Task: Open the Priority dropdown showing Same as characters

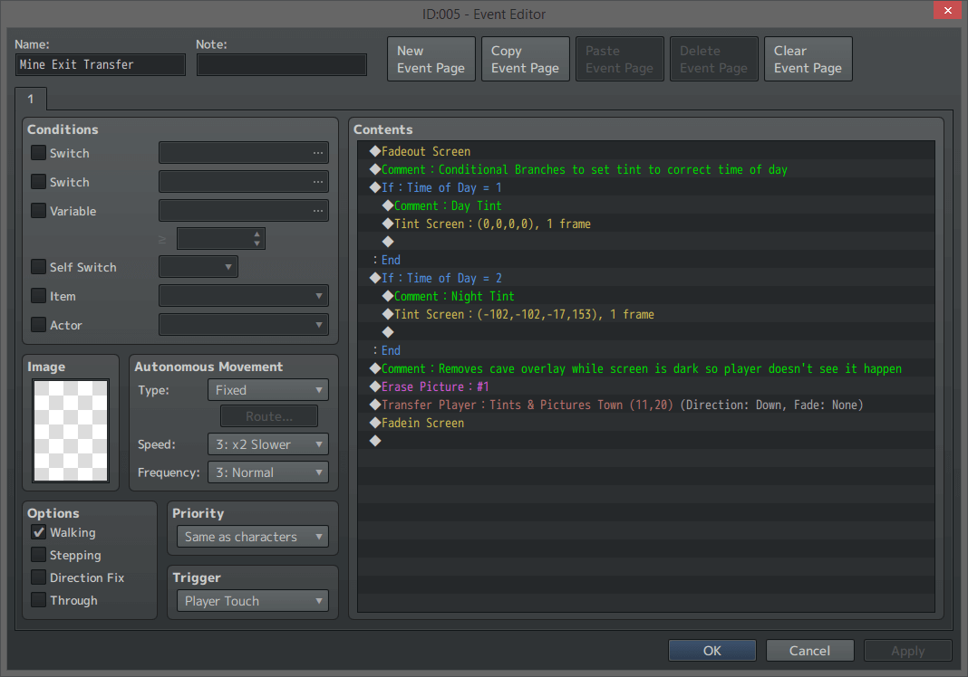Action: (252, 536)
